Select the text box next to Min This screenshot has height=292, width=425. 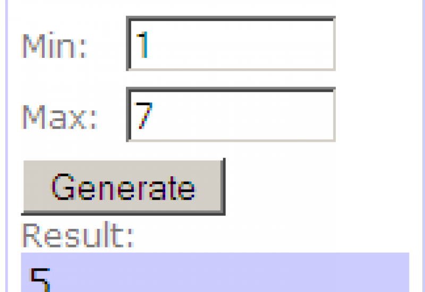tap(231, 44)
